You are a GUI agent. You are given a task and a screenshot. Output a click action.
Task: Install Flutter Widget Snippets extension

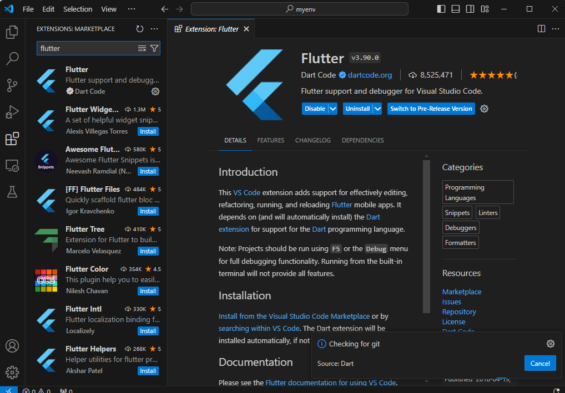click(148, 131)
